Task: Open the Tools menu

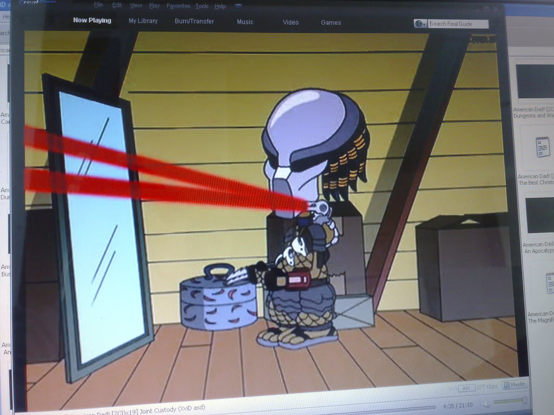Action: pyautogui.click(x=202, y=6)
